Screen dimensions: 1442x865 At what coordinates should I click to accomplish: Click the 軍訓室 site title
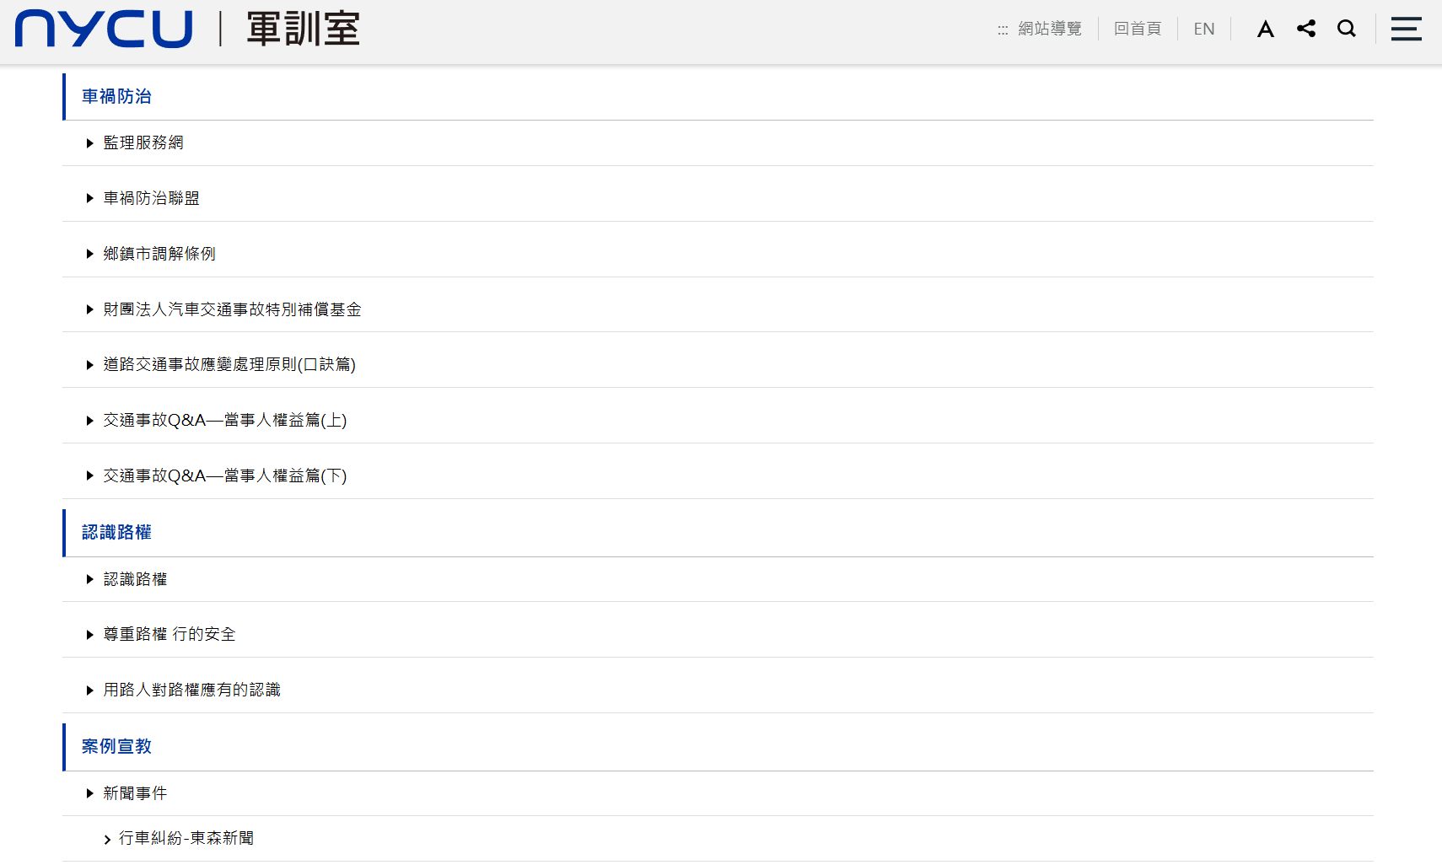pyautogui.click(x=303, y=29)
